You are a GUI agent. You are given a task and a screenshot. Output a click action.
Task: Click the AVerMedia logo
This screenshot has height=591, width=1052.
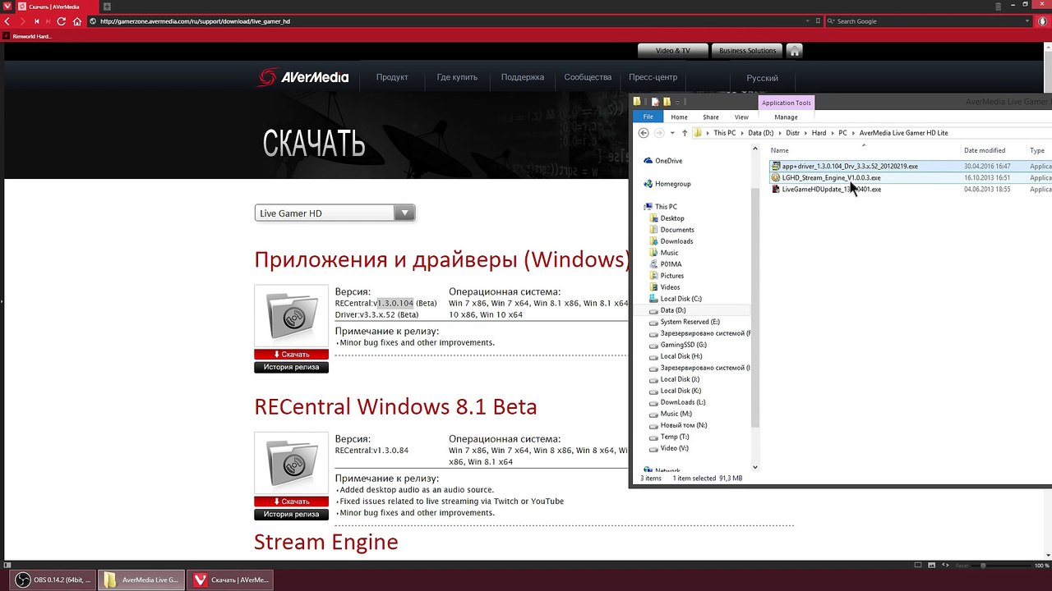click(x=303, y=77)
